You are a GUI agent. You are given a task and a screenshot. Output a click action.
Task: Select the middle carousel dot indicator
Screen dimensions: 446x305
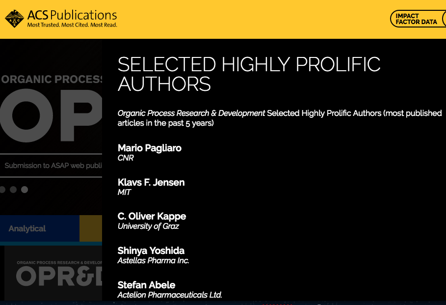pos(13,190)
